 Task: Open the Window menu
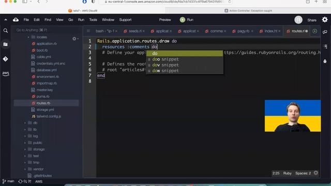click(x=108, y=20)
